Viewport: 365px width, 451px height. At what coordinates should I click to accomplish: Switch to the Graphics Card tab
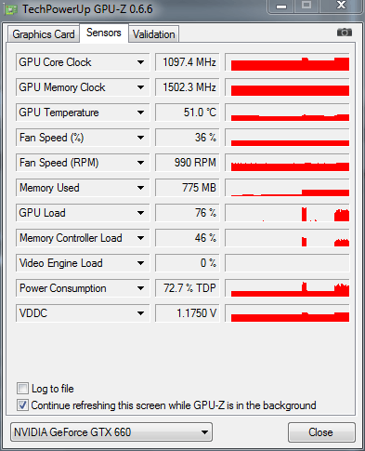44,34
